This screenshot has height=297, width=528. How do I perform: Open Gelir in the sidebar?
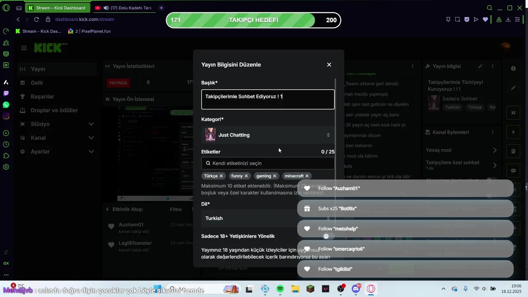57,82
